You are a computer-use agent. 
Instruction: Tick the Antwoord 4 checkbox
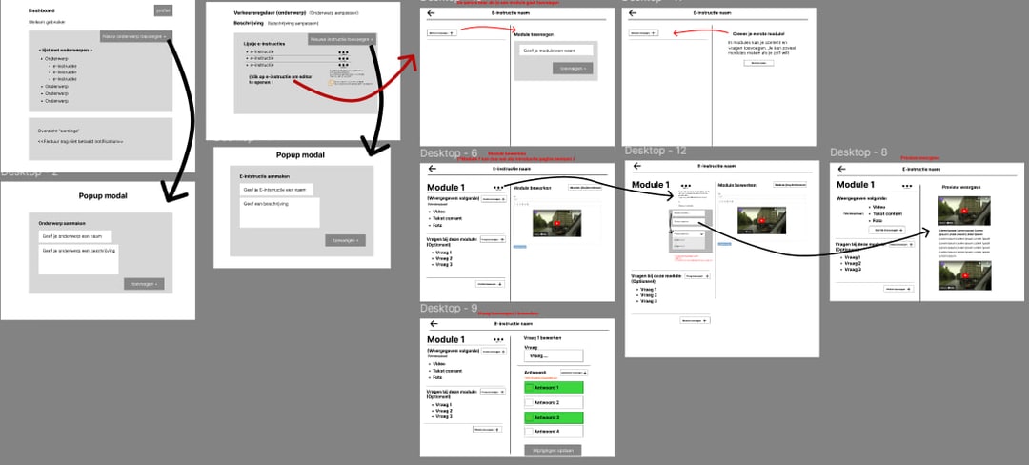[530, 432]
